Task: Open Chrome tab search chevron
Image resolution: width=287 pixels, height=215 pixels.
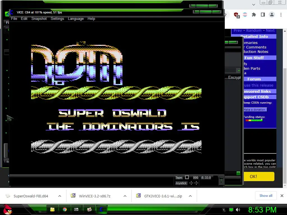Action: click(254, 4)
